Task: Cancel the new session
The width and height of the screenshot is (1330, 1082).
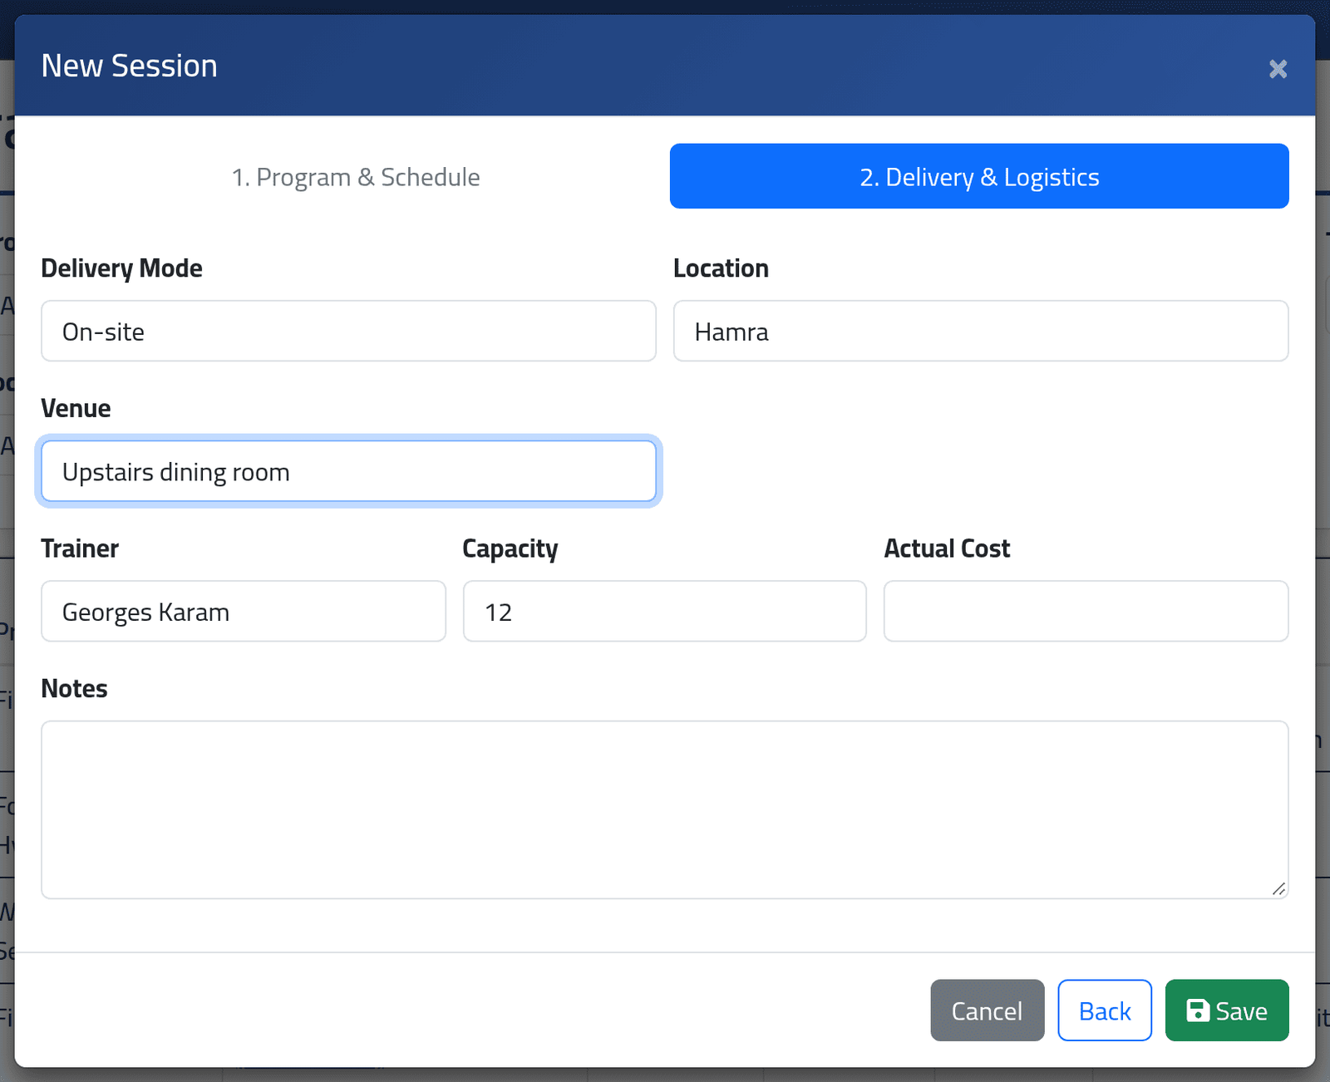Action: tap(987, 1011)
